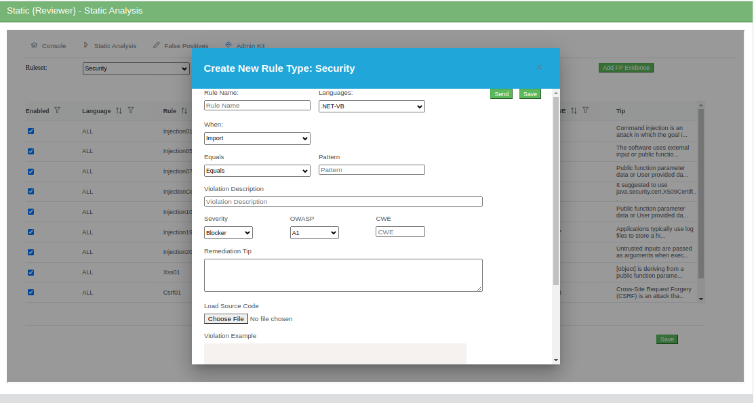
Task: Open the Languages dropdown set to .NET-VB
Action: [x=371, y=106]
